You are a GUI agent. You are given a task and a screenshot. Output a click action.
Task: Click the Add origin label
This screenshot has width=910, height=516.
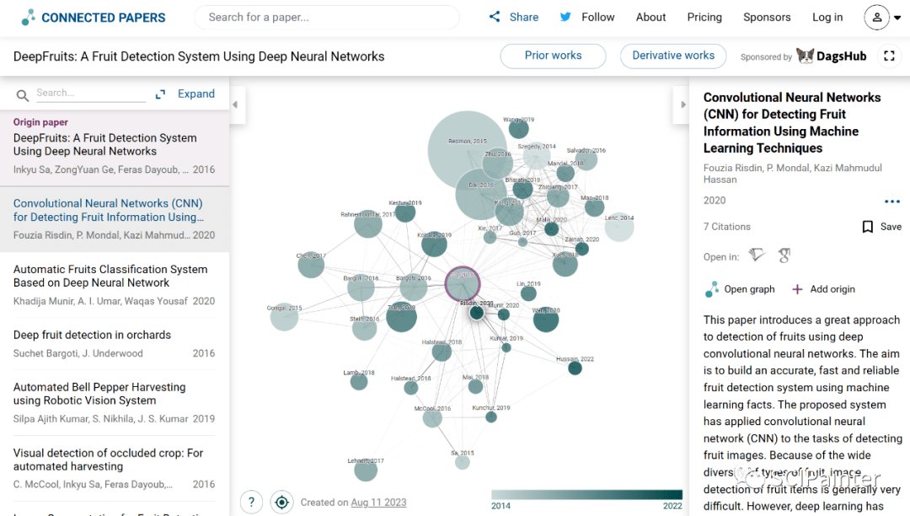click(x=832, y=289)
